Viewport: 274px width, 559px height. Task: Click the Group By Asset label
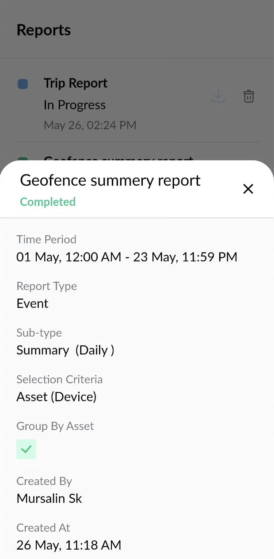coord(55,426)
